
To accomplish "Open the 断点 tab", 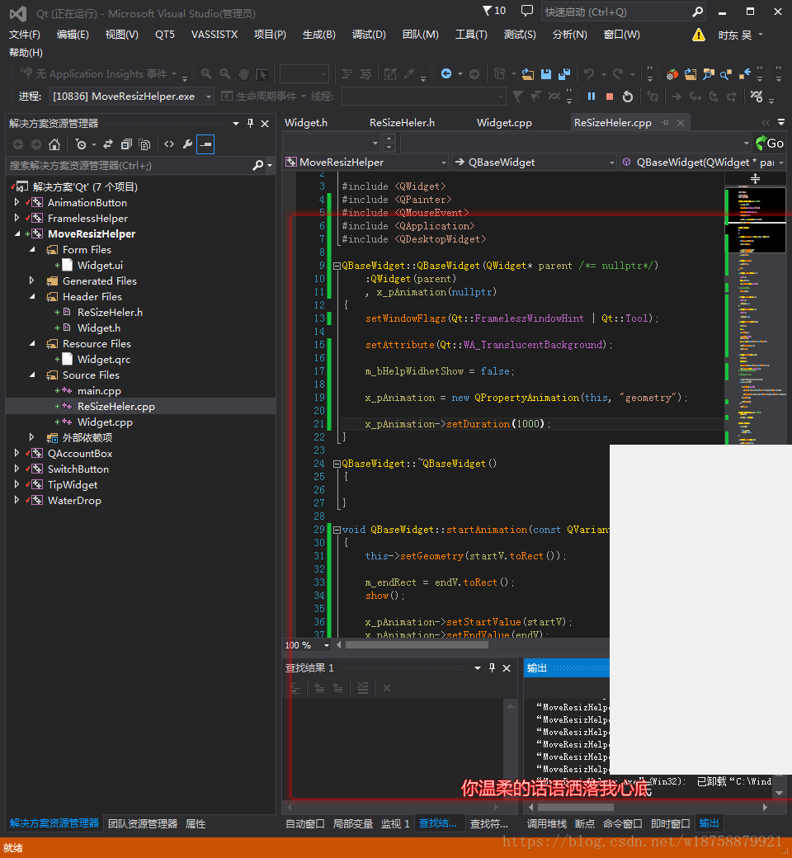I will point(585,823).
